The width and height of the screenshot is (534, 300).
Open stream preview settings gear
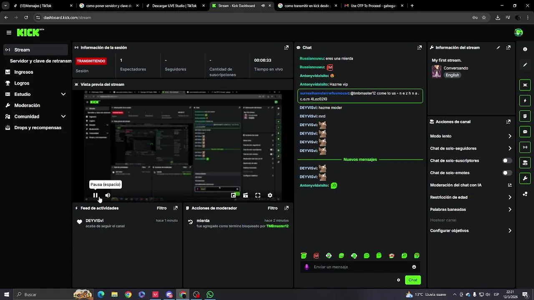click(270, 195)
